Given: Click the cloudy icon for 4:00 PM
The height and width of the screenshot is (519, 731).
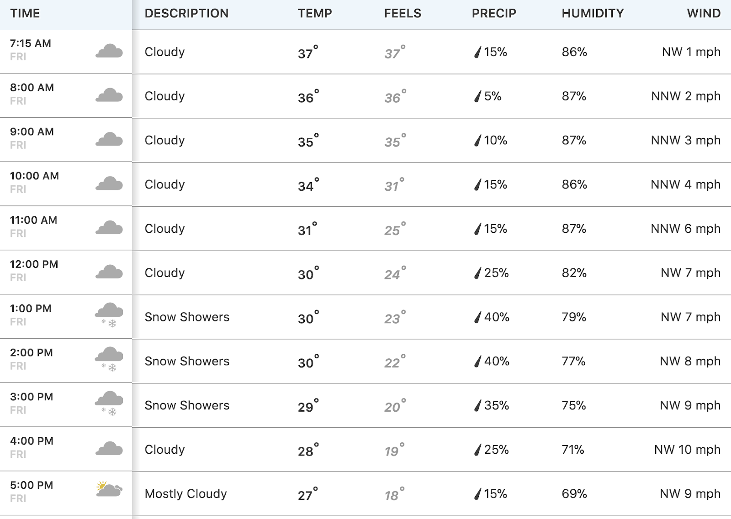Looking at the screenshot, I should (109, 449).
